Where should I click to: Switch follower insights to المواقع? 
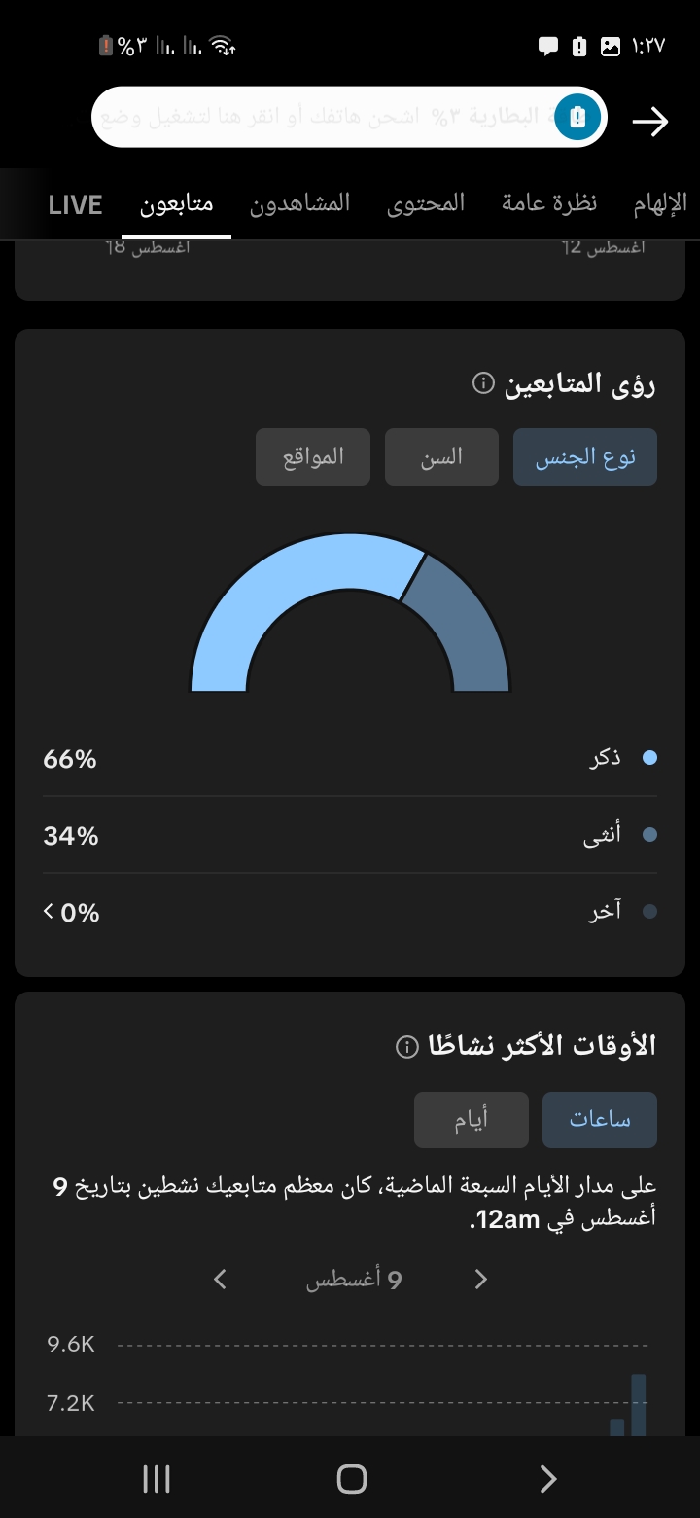(x=313, y=457)
